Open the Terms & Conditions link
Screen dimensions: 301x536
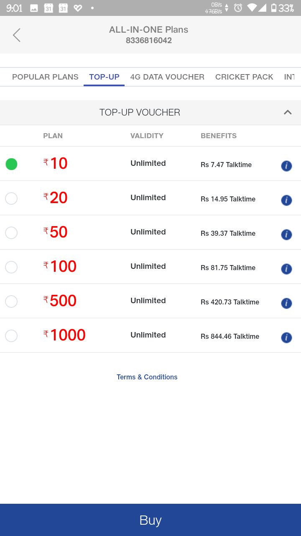click(147, 377)
